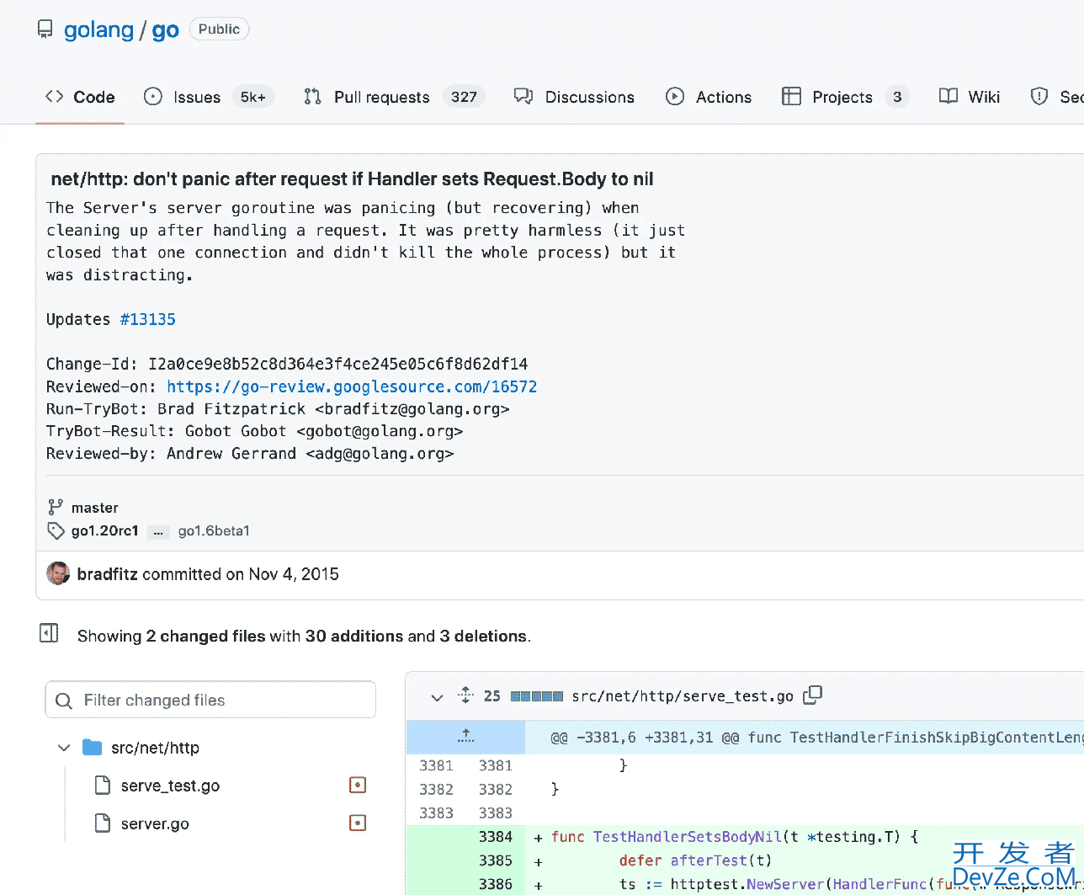Click the Issues circle-dot icon

(153, 96)
